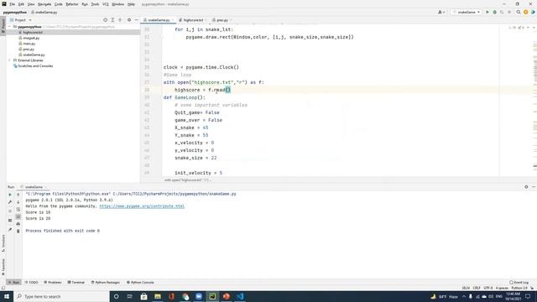Image resolution: width=537 pixels, height=302 pixels.
Task: Hide the Run tool window
Action: pos(534,187)
